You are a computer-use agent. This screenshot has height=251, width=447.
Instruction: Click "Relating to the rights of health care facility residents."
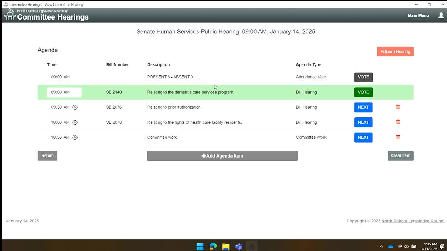[x=195, y=122]
